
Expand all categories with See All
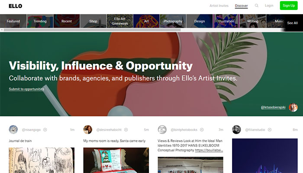tap(292, 23)
